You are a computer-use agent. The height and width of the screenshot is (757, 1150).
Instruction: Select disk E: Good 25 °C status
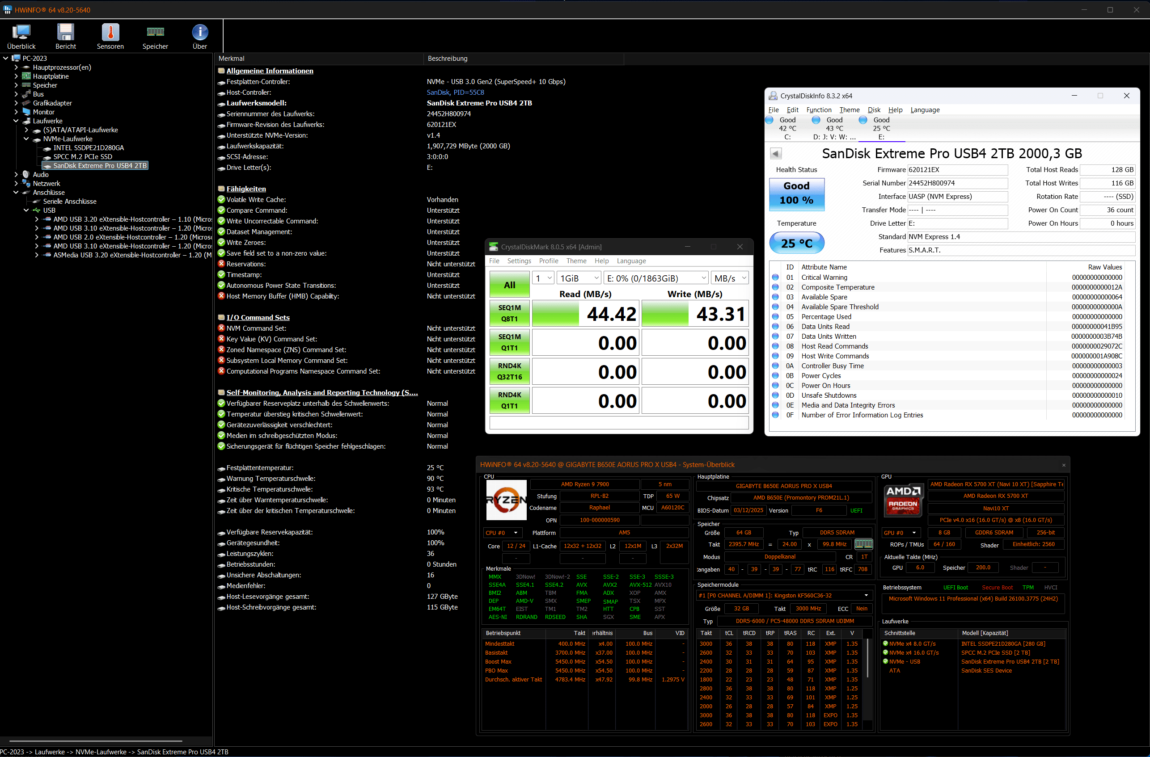pyautogui.click(x=881, y=128)
